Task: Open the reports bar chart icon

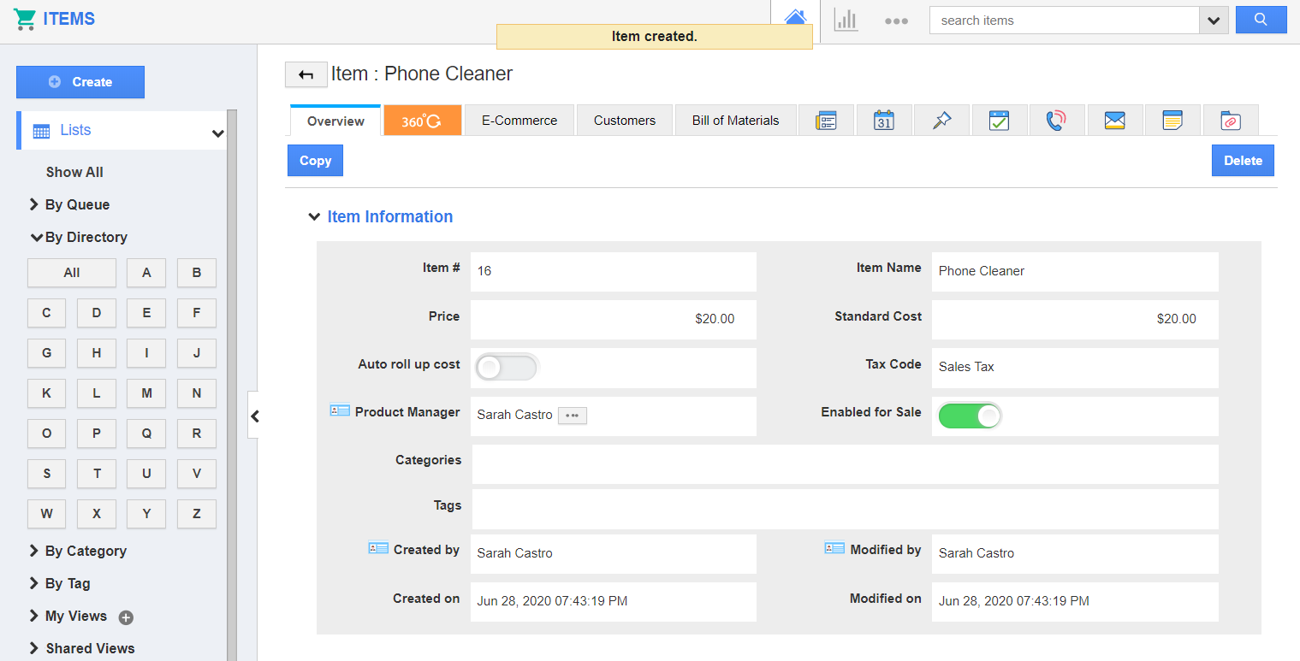Action: click(x=846, y=21)
